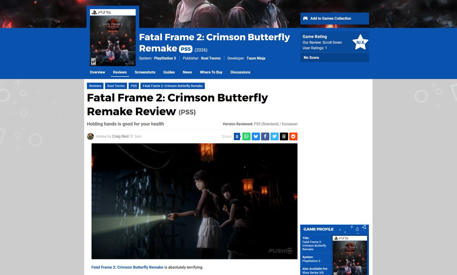This screenshot has width=457, height=275.
Task: Share the review on WhatsApp
Action: click(x=246, y=136)
